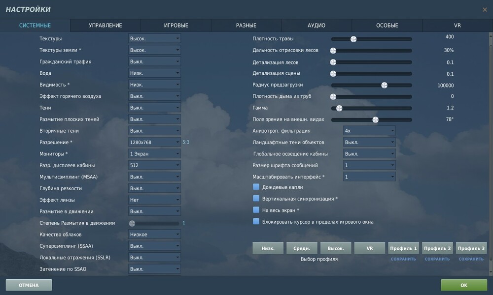Click the Детализация лесов slider handle
Viewport: 493px width, 295px height.
(333, 62)
